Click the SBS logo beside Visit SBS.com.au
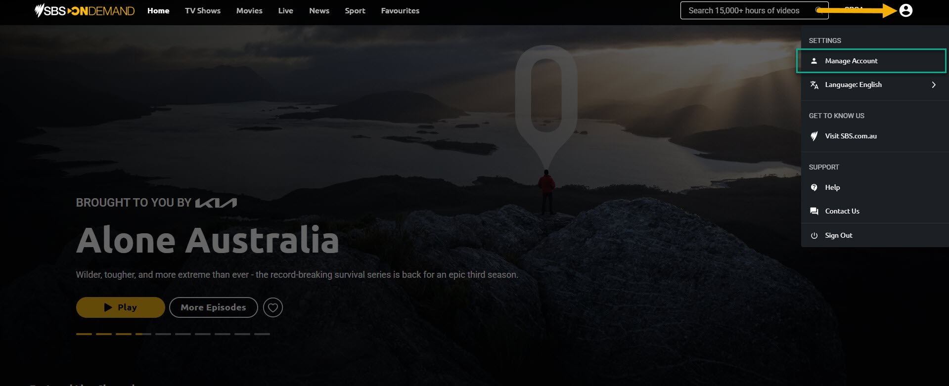 point(814,136)
